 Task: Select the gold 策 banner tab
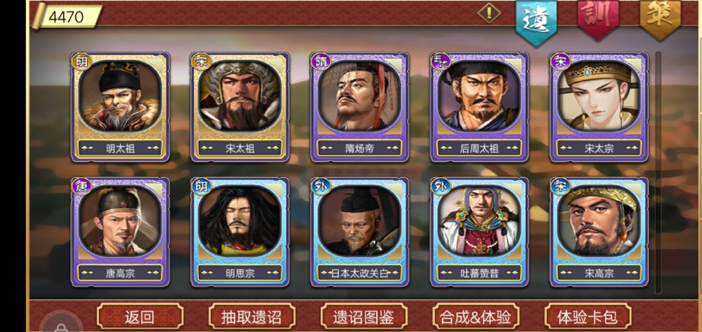coord(660,18)
